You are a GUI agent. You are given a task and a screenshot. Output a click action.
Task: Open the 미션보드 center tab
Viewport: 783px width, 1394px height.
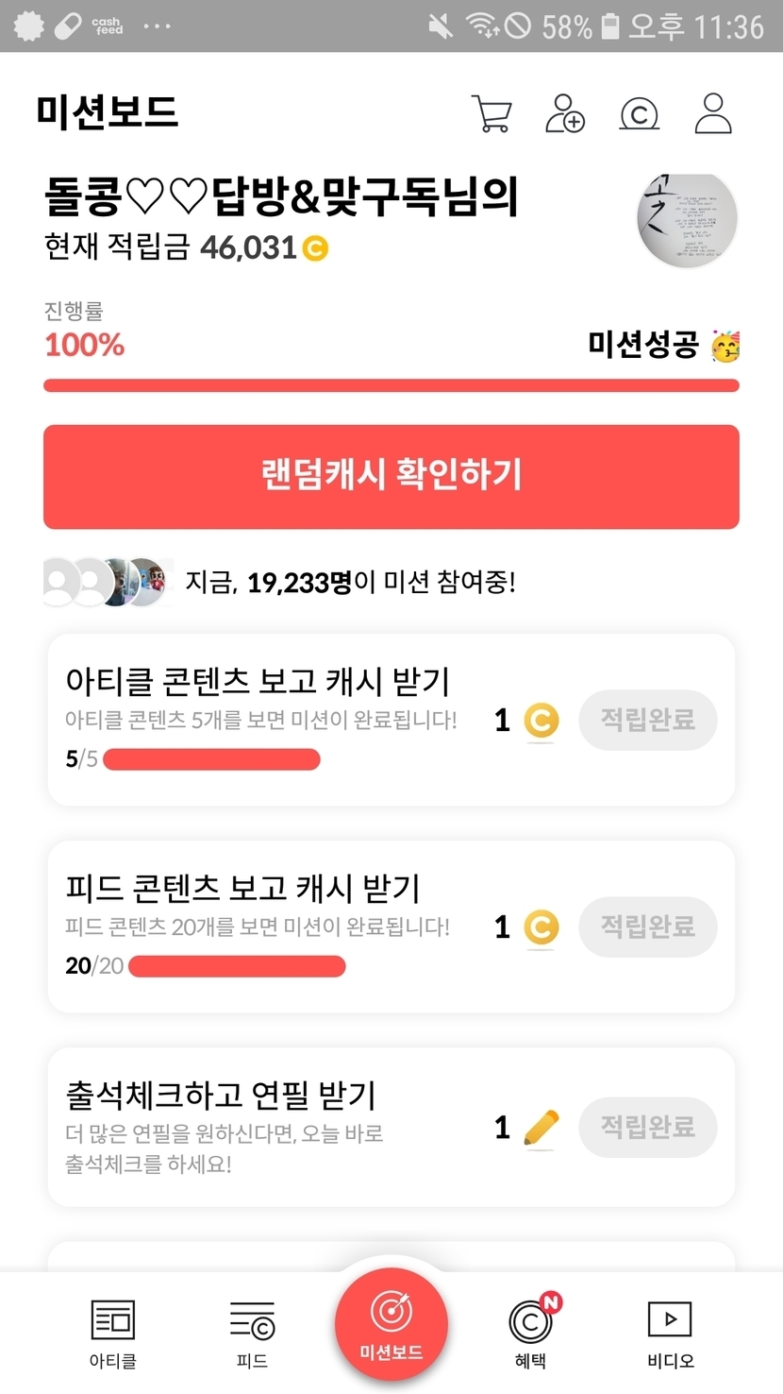(x=391, y=1325)
